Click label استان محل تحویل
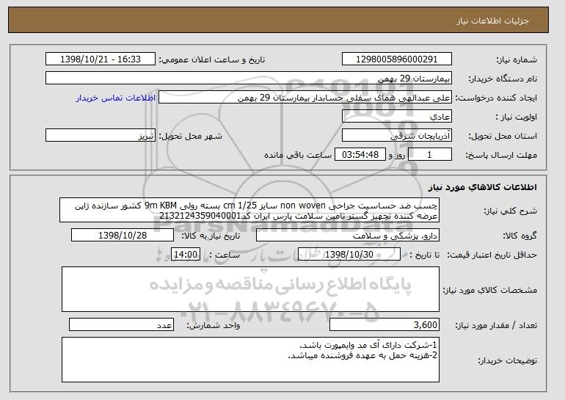The width and height of the screenshot is (565, 400). pyautogui.click(x=503, y=136)
